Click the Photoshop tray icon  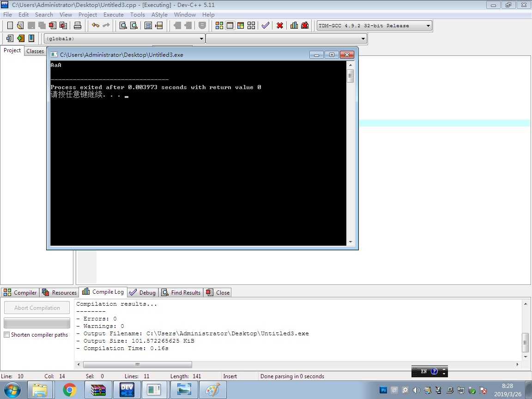pyautogui.click(x=383, y=390)
